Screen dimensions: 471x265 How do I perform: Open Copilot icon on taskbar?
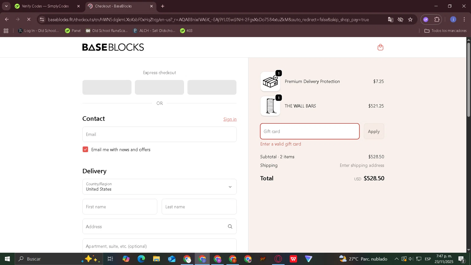click(x=126, y=259)
